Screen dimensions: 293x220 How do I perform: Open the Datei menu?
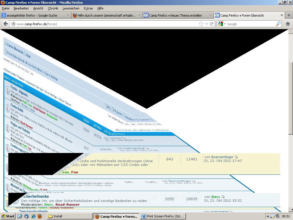tap(6, 8)
